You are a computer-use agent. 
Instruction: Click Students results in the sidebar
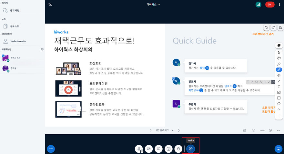[18, 41]
